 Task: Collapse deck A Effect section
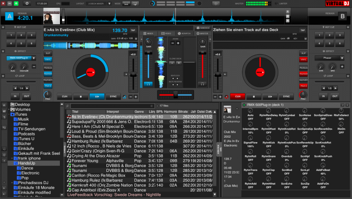(x=3, y=51)
